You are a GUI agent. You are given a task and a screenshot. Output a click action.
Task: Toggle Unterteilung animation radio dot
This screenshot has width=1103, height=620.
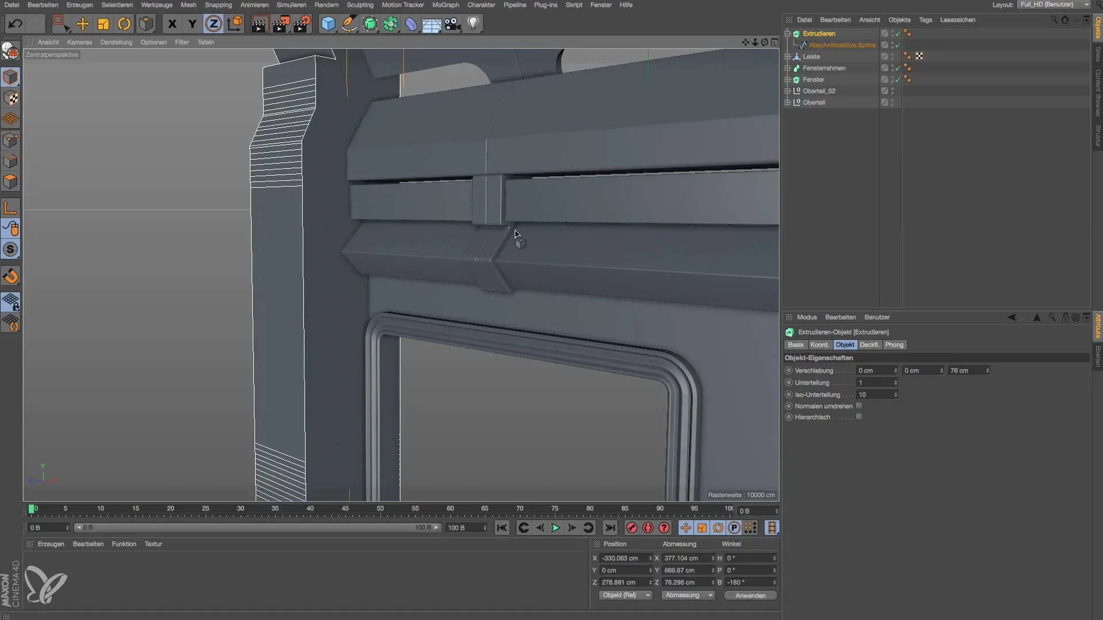789,382
